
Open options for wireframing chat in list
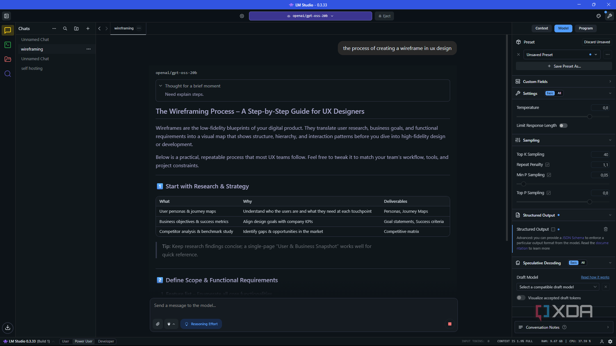88,49
